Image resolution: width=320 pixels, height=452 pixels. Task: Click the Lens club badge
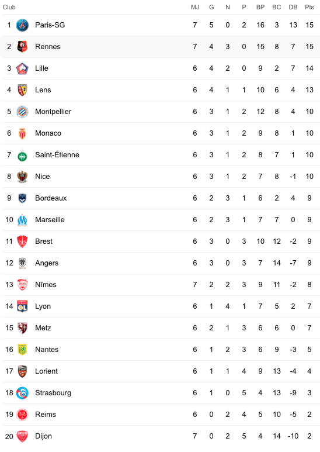click(22, 90)
